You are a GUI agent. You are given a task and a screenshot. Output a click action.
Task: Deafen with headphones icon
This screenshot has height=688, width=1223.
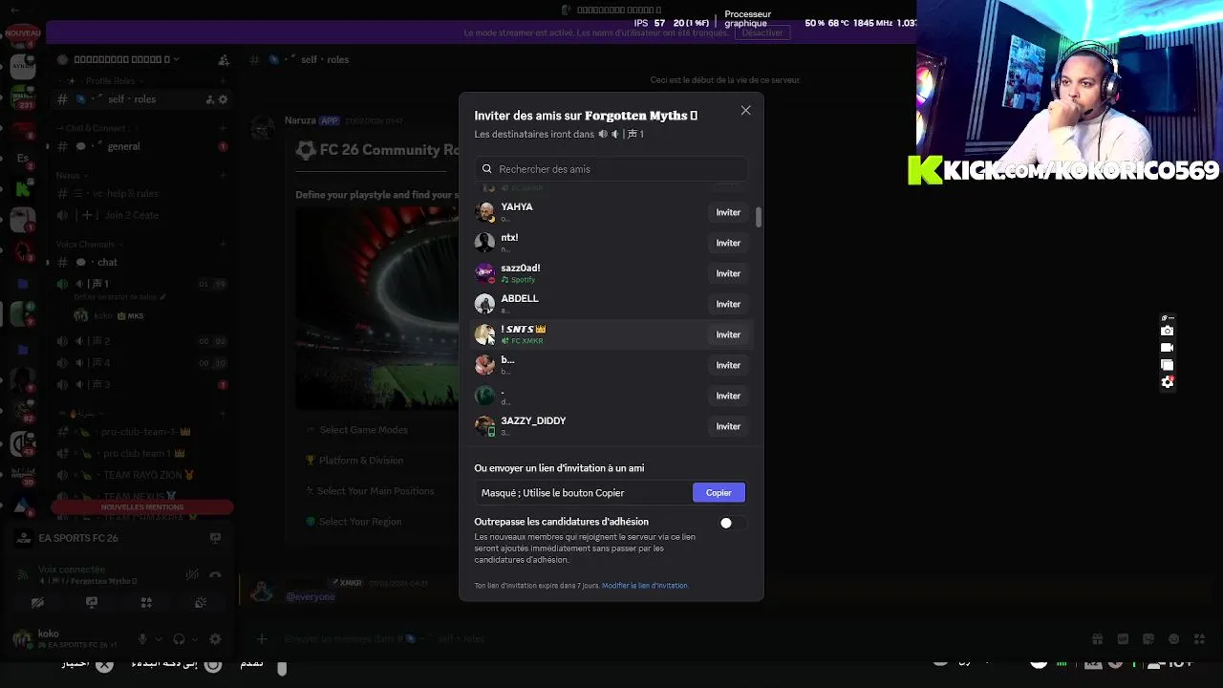(179, 639)
